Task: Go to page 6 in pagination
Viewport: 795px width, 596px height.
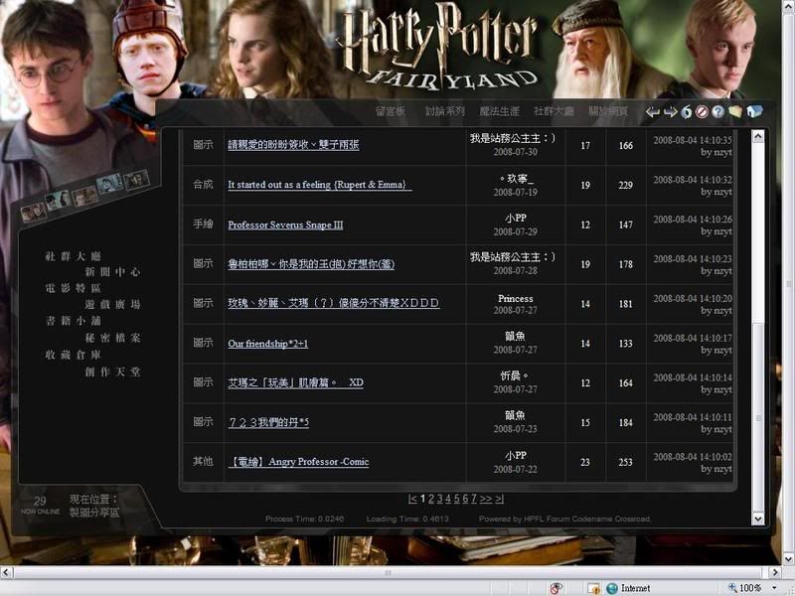Action: 465,500
